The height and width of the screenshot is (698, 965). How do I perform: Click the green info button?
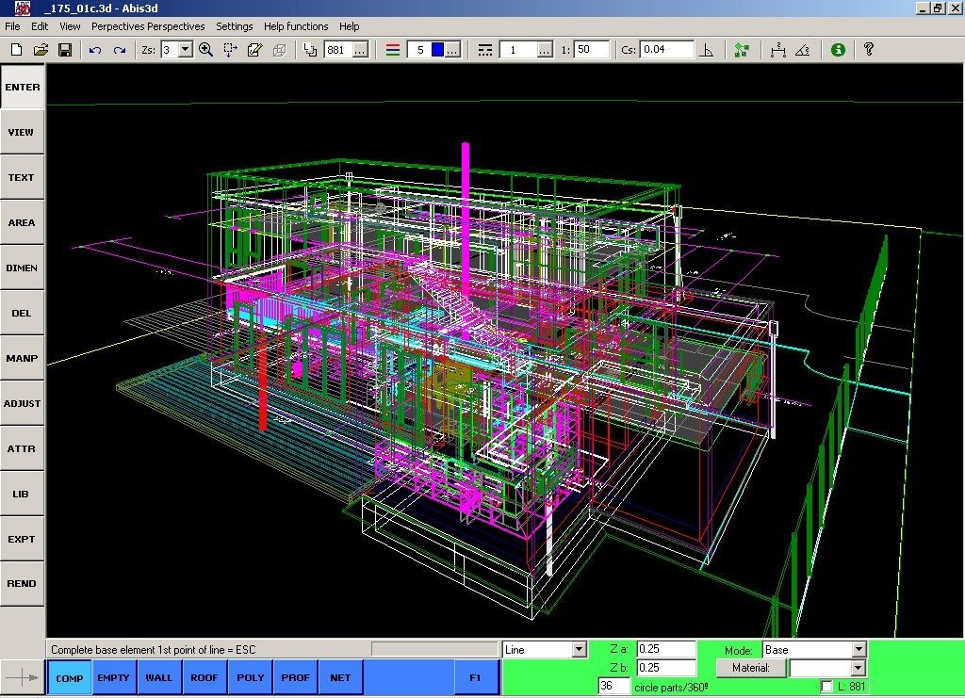point(838,49)
